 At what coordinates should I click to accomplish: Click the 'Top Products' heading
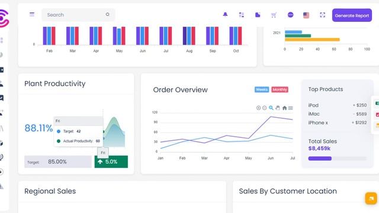pyautogui.click(x=326, y=89)
